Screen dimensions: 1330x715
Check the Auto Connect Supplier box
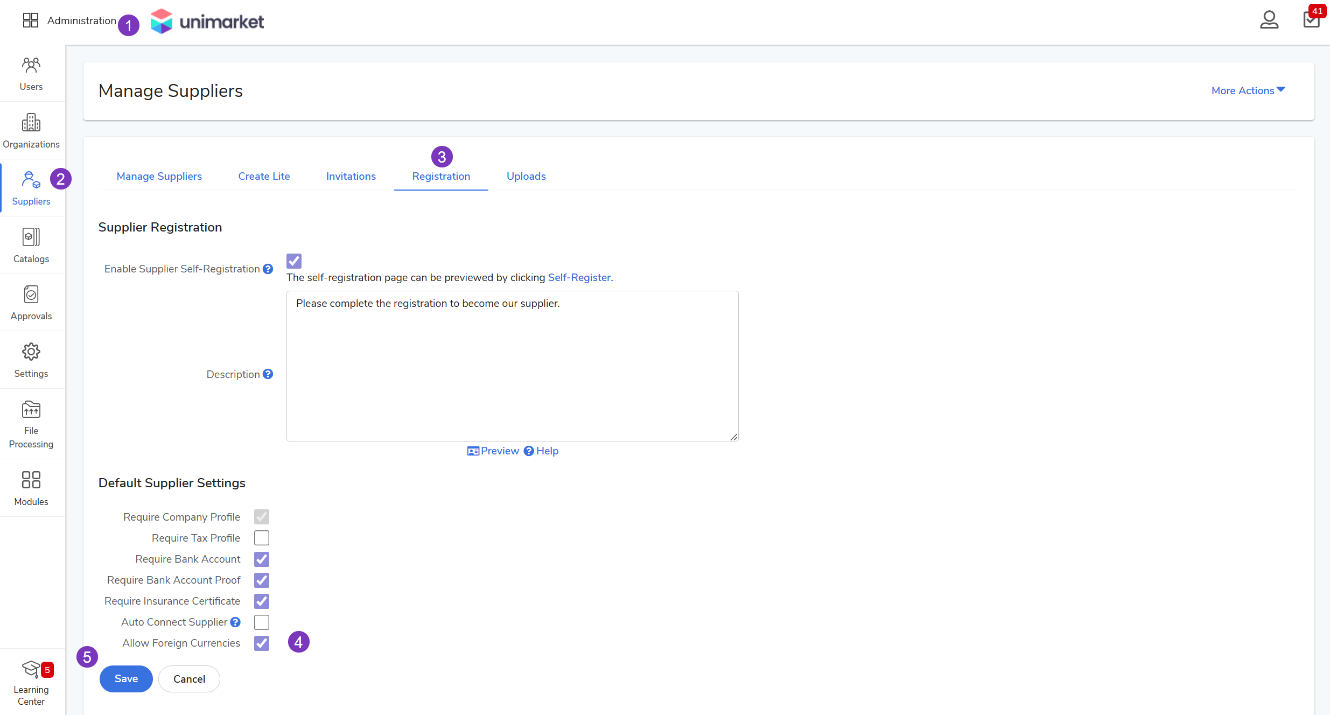click(x=262, y=622)
